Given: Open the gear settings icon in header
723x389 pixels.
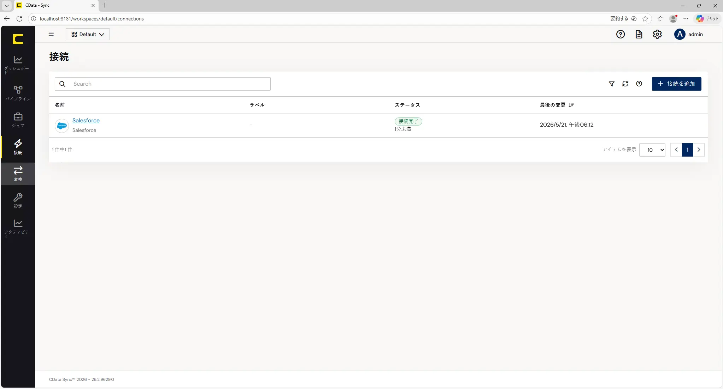Looking at the screenshot, I should [657, 34].
